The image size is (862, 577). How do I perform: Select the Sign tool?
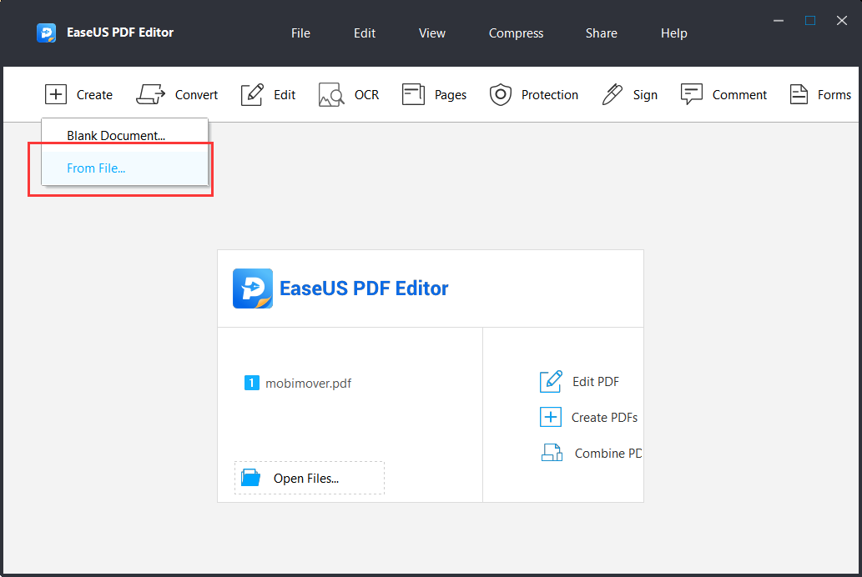[630, 94]
